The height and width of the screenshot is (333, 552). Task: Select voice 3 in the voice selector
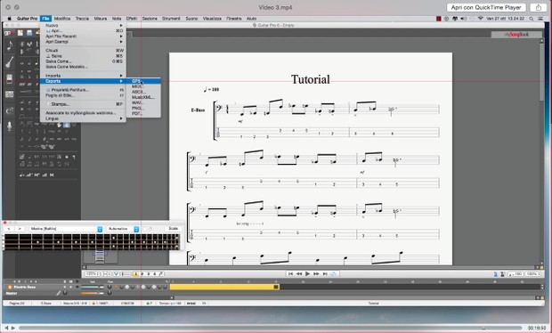148,274
